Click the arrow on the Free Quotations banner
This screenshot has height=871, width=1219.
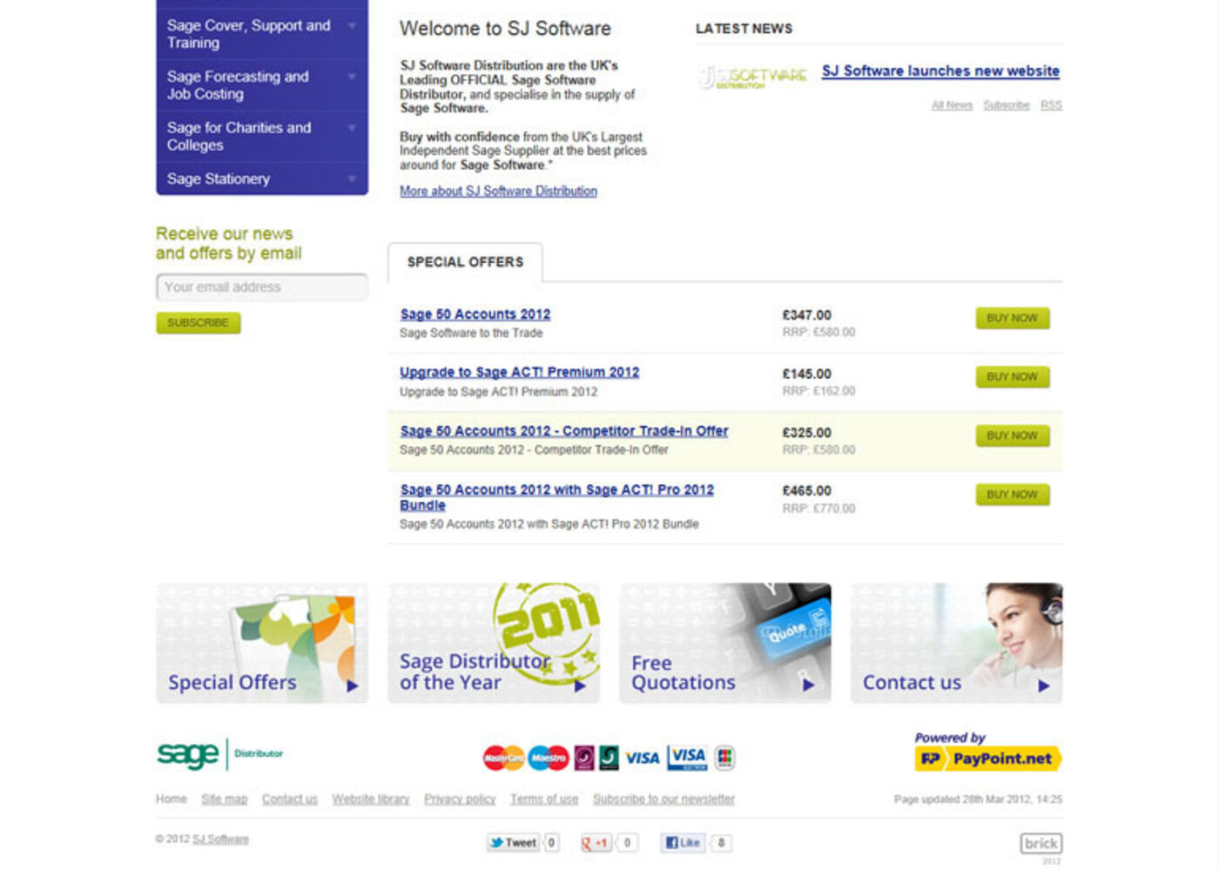[x=810, y=687]
